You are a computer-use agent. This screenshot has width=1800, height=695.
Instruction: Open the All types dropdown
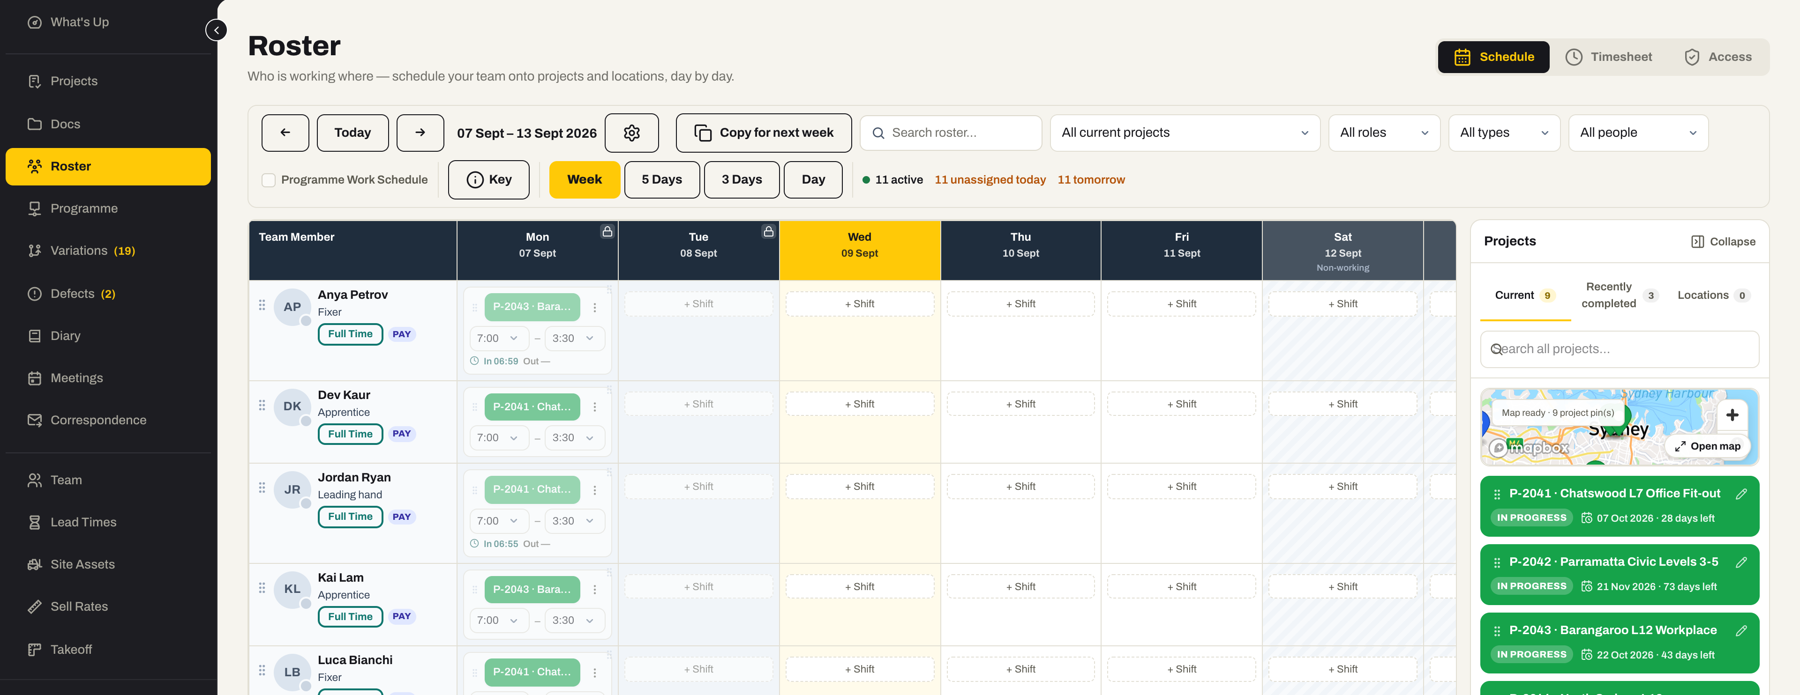tap(1504, 133)
